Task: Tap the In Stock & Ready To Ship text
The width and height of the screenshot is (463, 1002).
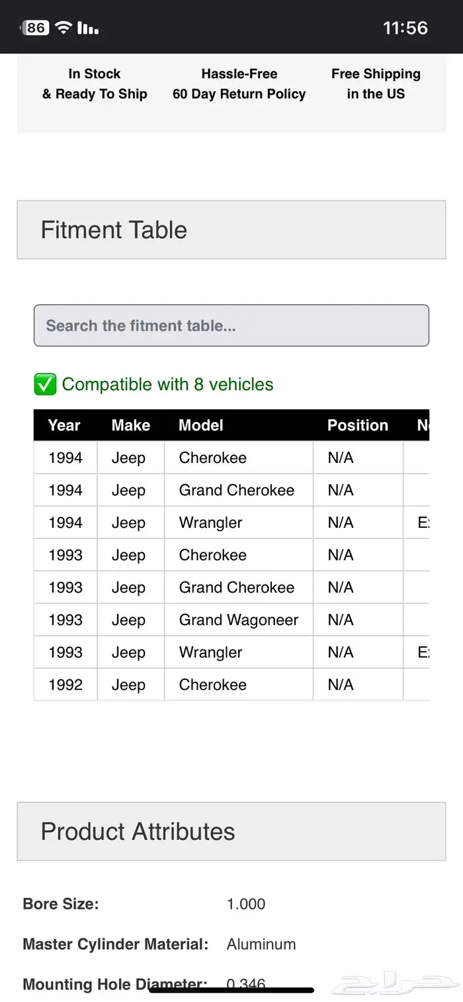Action: tap(95, 84)
